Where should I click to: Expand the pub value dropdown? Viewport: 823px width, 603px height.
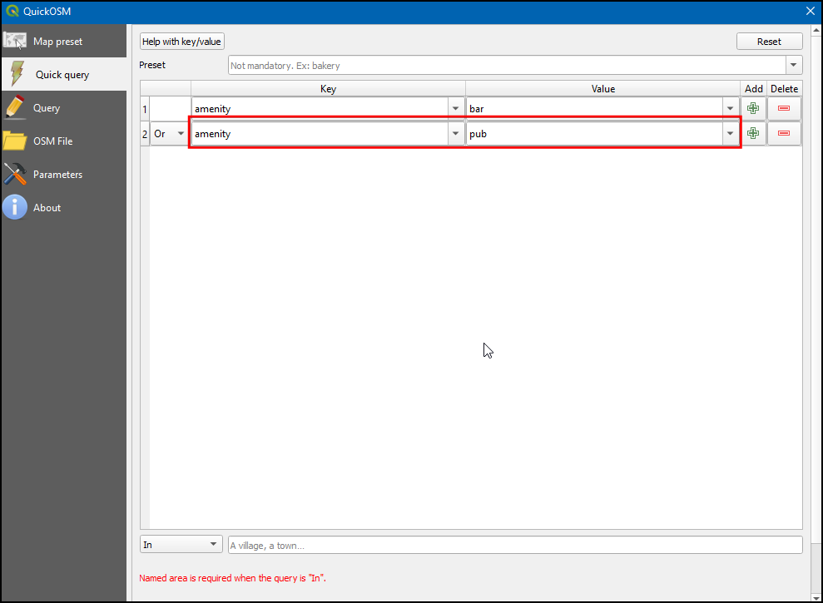tap(730, 134)
